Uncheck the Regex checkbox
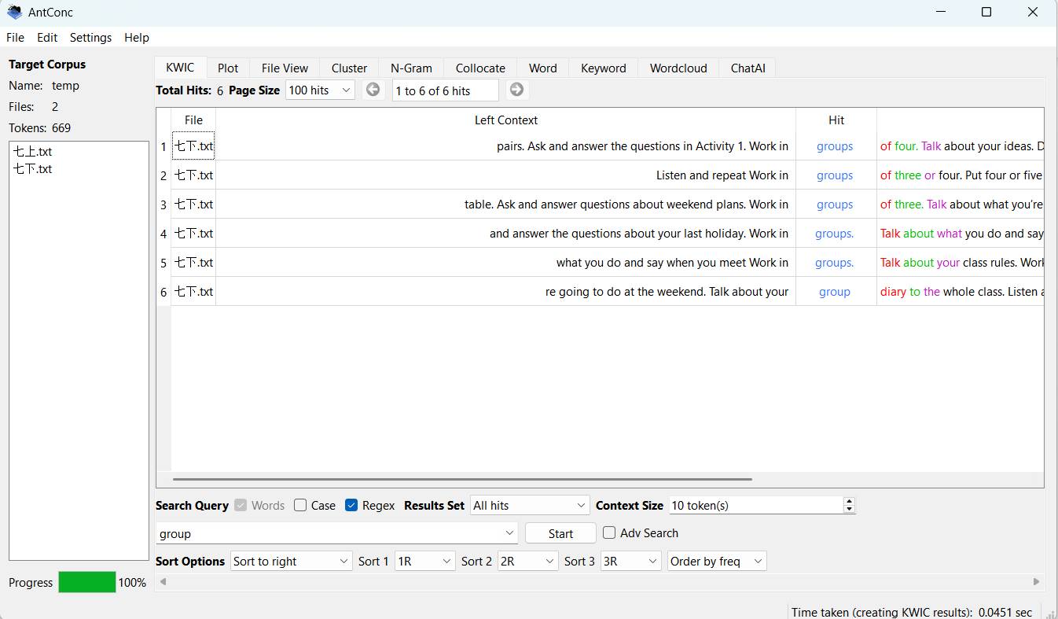The image size is (1058, 619). pyautogui.click(x=351, y=506)
